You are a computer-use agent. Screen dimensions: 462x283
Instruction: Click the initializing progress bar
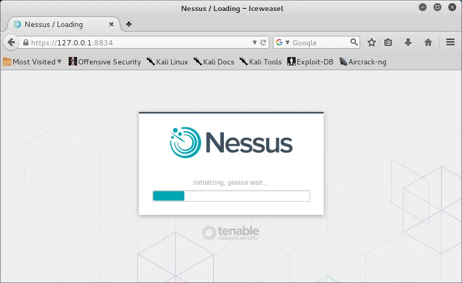pos(231,196)
